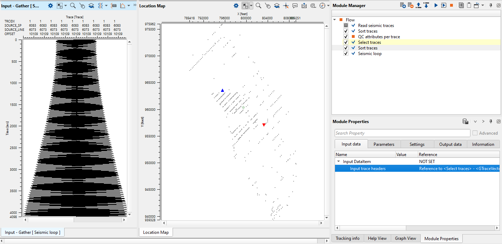Toggle the Read seismic traces checkbox
502x244 pixels.
pyautogui.click(x=346, y=26)
